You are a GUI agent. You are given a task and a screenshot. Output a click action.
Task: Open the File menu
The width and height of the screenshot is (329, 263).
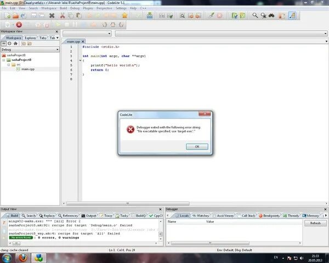4,8
